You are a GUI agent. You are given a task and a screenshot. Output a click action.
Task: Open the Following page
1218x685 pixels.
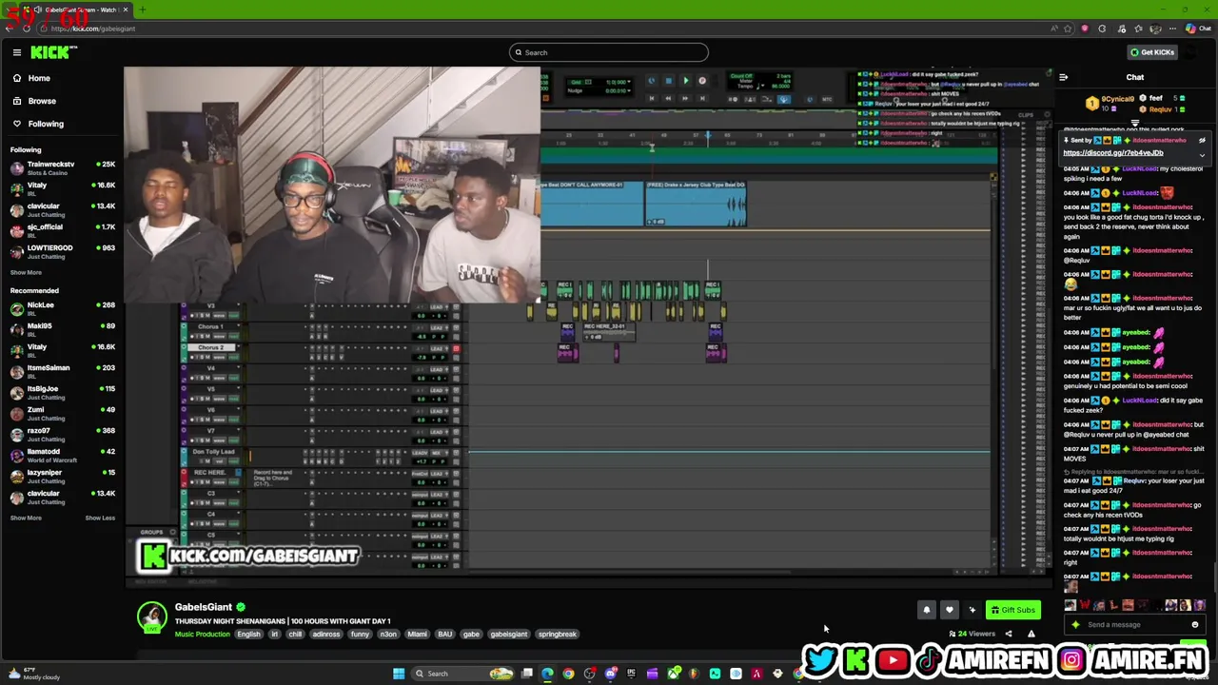click(x=46, y=124)
